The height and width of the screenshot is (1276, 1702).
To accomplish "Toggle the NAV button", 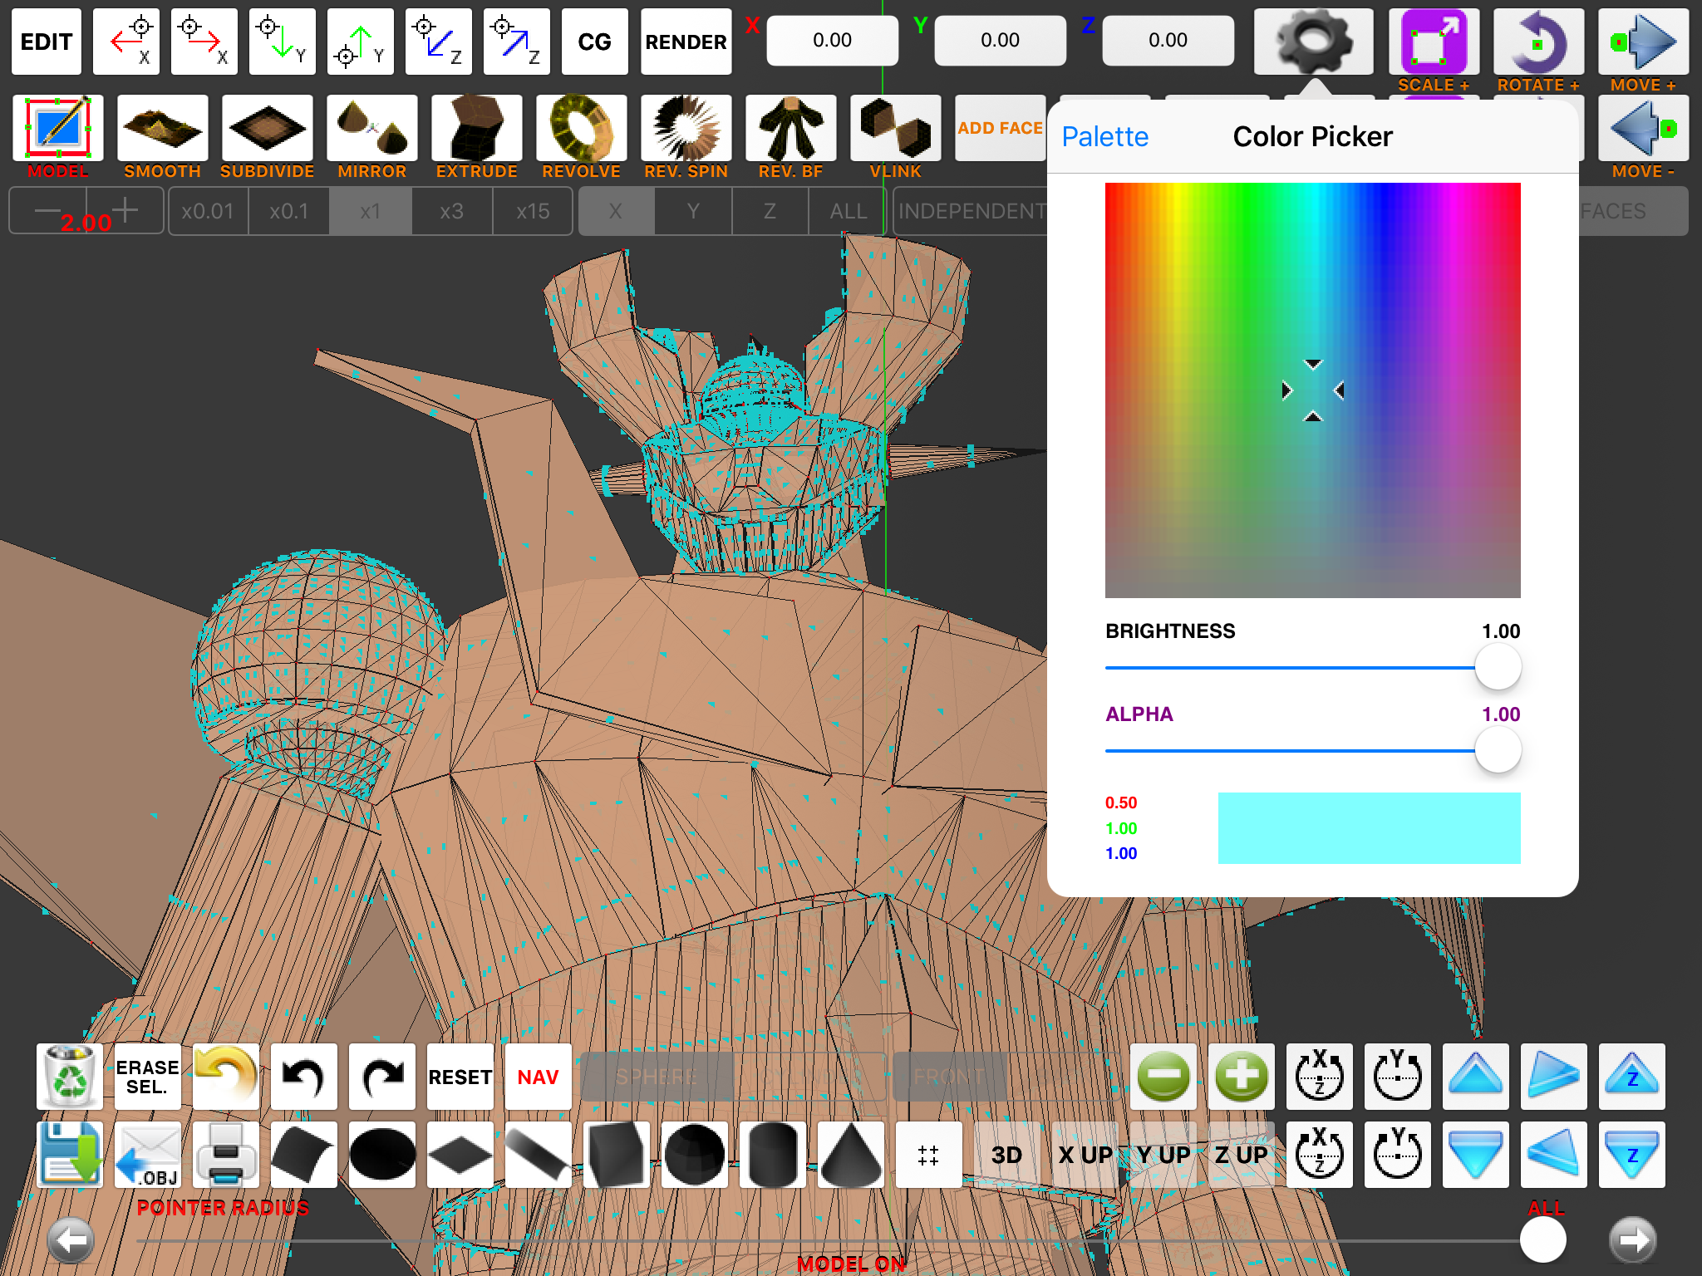I will tap(539, 1077).
